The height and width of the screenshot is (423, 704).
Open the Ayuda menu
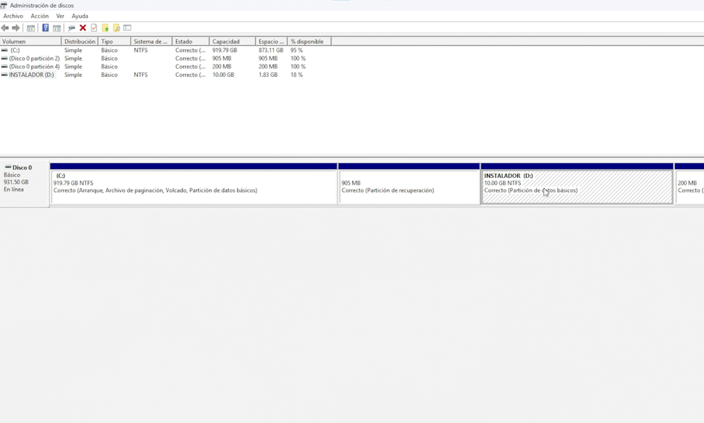pyautogui.click(x=80, y=16)
